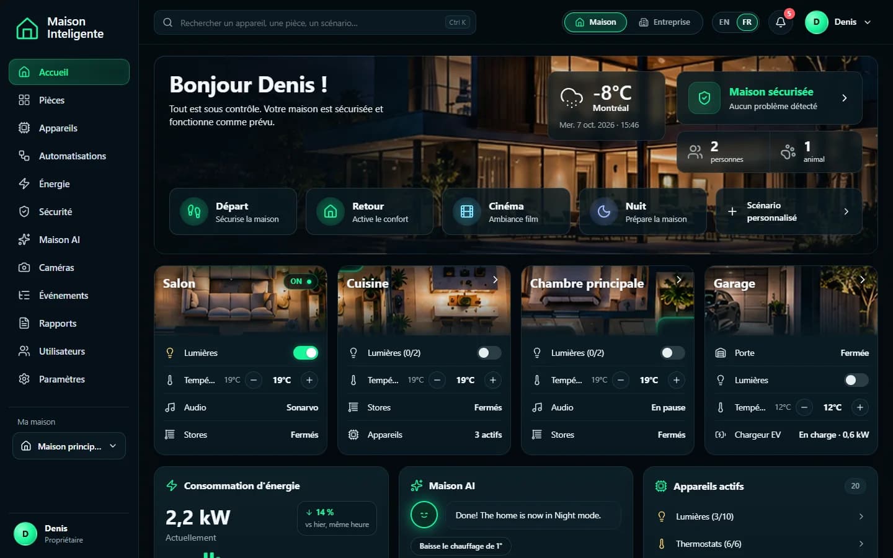Expand the Lumières (3/10) row chevron

[861, 516]
